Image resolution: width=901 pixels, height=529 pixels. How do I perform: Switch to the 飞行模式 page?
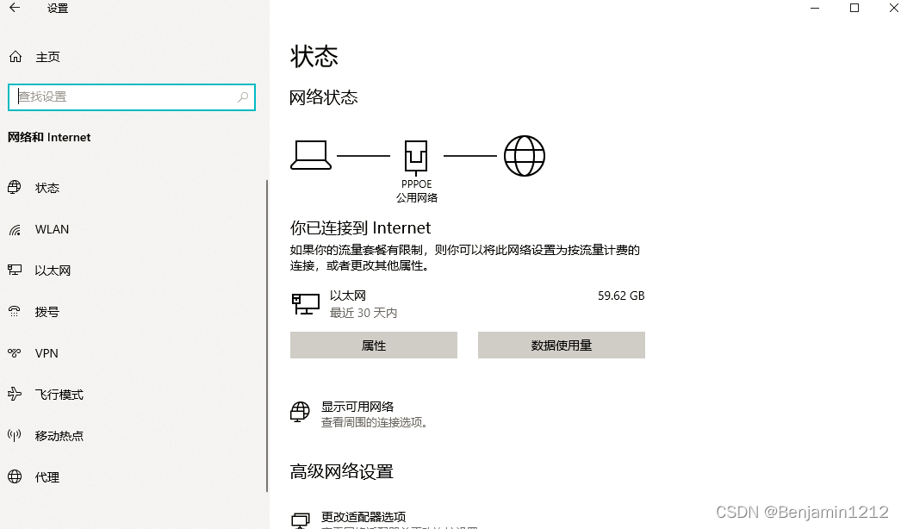click(59, 395)
